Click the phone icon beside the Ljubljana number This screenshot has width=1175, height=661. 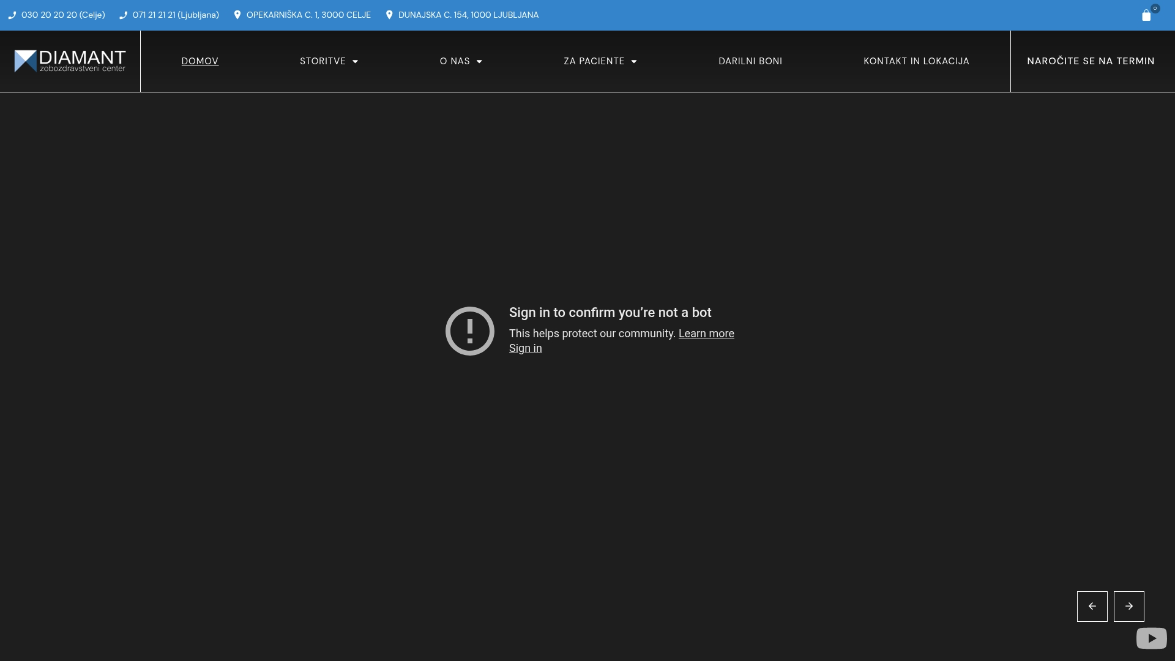122,15
